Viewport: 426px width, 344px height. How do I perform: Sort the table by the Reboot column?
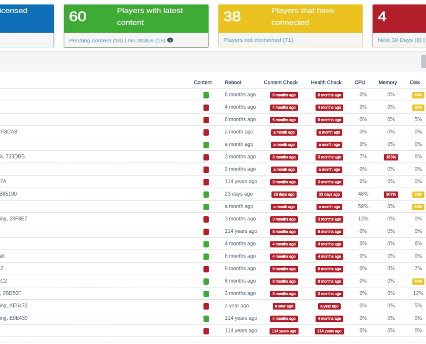click(233, 82)
